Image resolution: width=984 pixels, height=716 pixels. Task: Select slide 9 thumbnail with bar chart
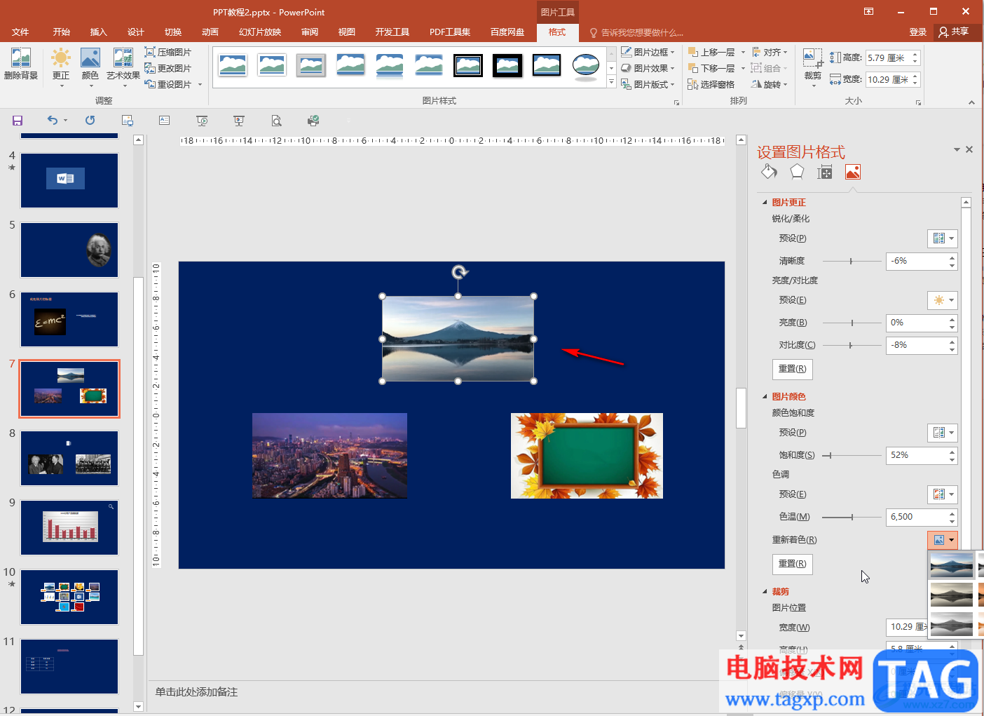[x=69, y=527]
